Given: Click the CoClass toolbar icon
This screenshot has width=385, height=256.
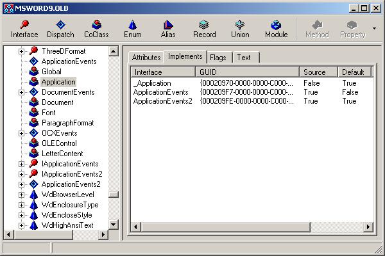Looking at the screenshot, I should pos(96,24).
